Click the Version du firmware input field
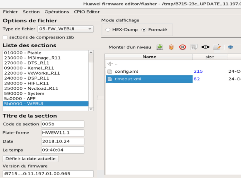This screenshot has height=178, width=241. point(48,174)
